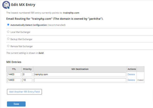The image size is (153, 108).
Task: Click the Priority column header
Action: [x=27, y=69]
